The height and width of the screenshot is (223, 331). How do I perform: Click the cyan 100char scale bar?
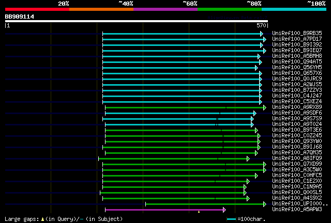pyautogui.click(x=231, y=219)
